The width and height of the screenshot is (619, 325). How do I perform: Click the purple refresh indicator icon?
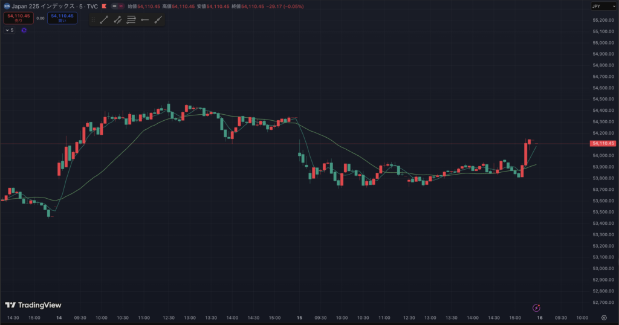click(24, 30)
